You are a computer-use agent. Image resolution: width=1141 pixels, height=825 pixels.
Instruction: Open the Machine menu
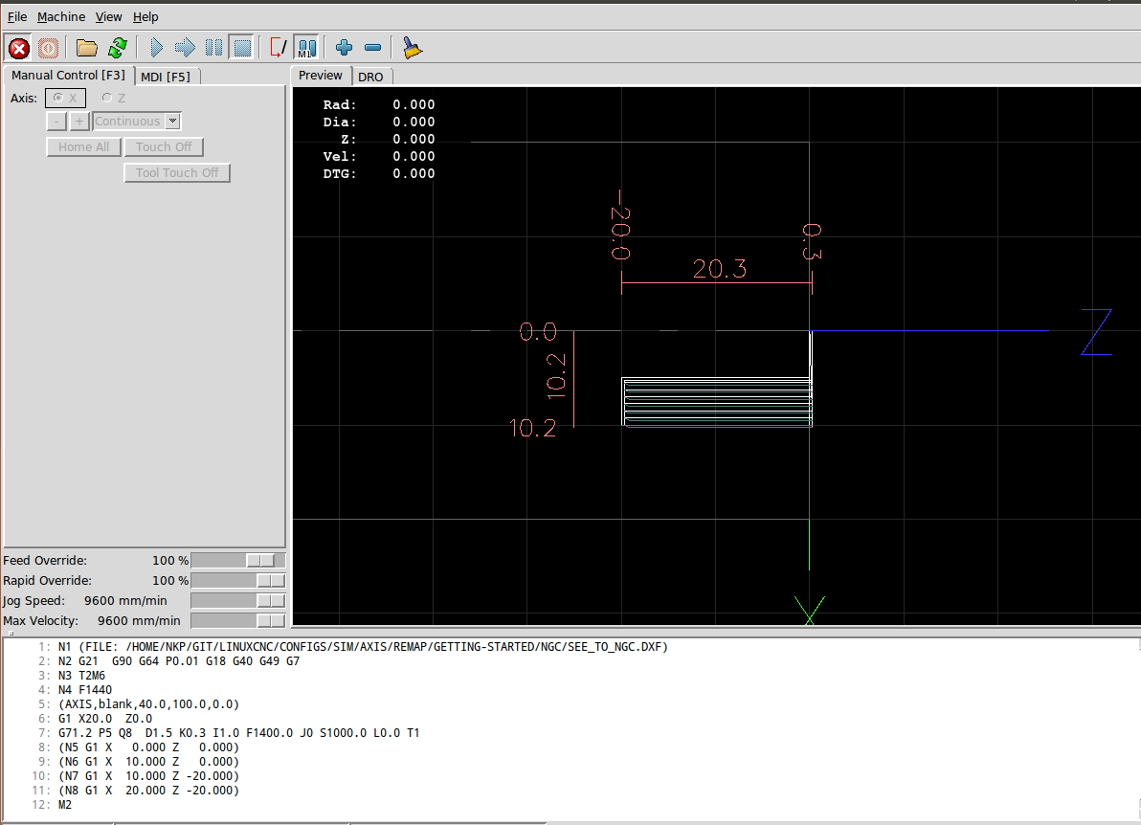[61, 16]
